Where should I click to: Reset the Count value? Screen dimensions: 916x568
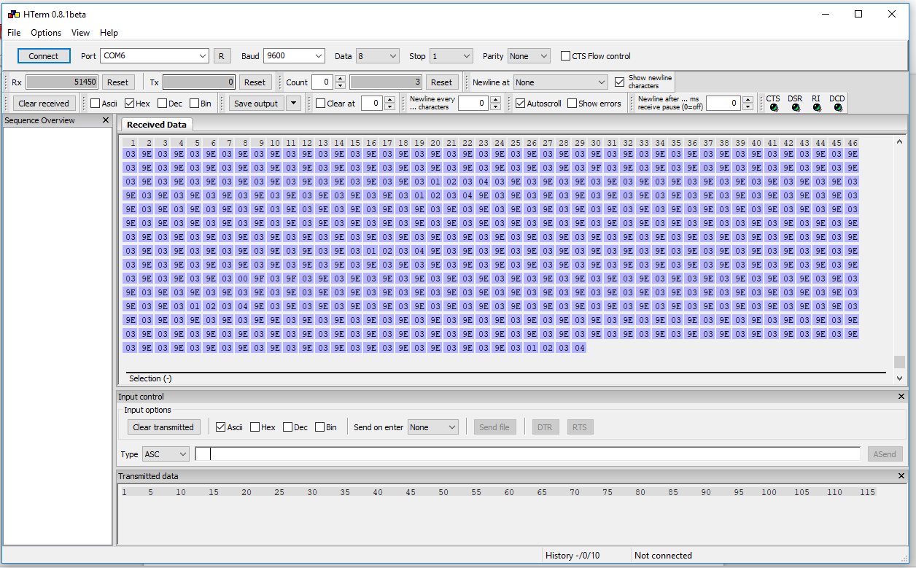(x=441, y=82)
